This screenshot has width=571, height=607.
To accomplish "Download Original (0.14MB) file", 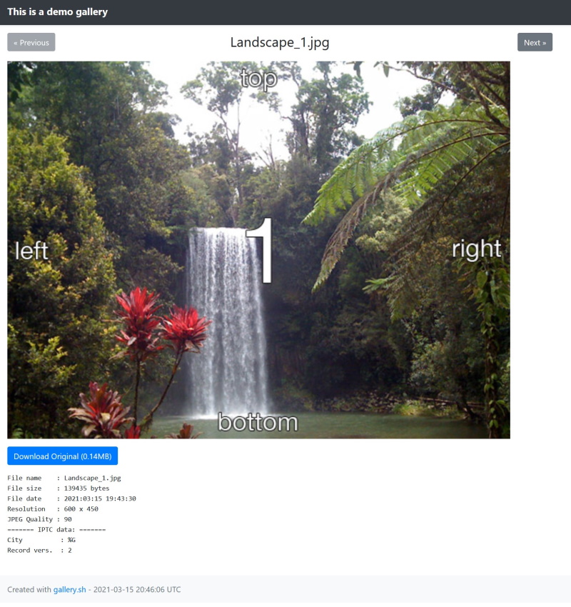I will click(x=62, y=456).
